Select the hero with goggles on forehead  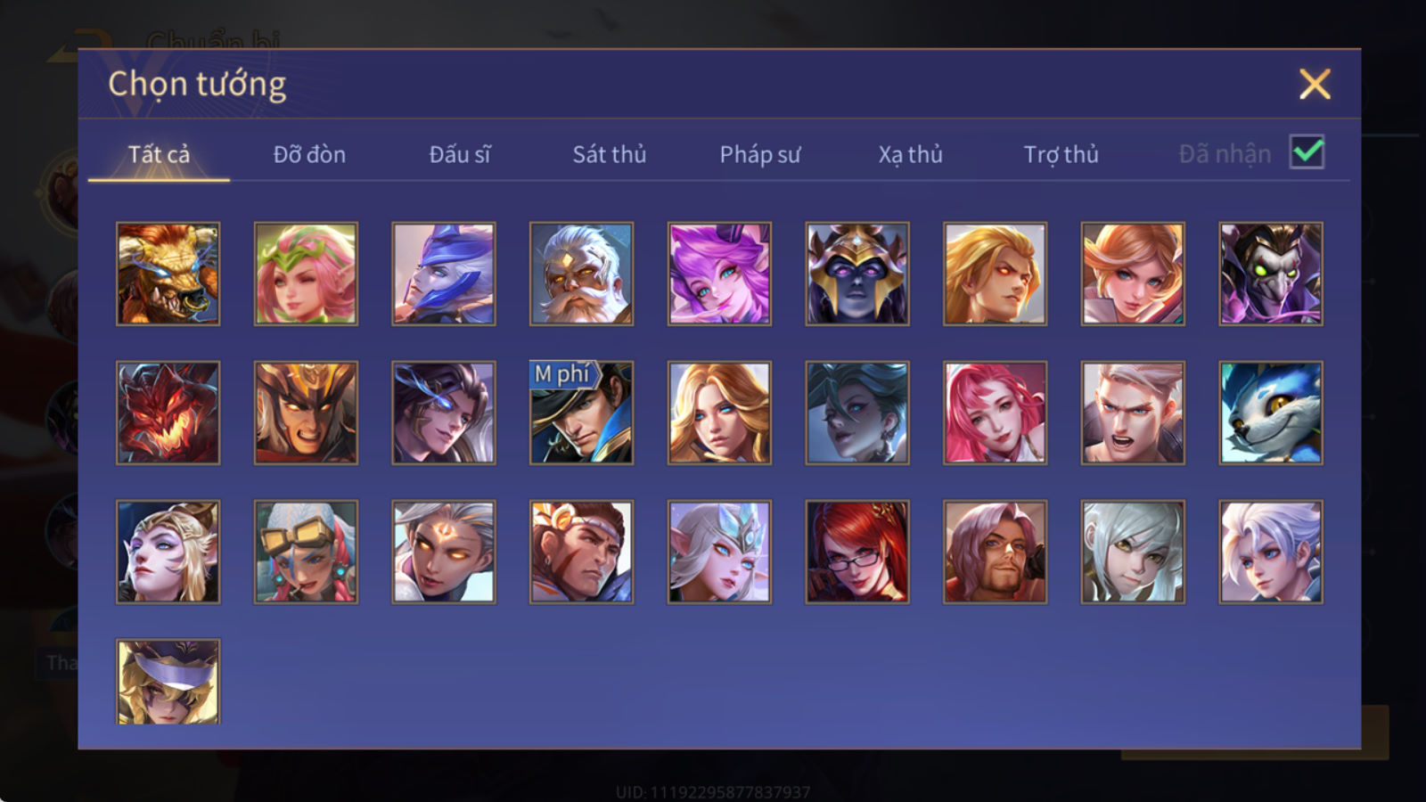306,552
